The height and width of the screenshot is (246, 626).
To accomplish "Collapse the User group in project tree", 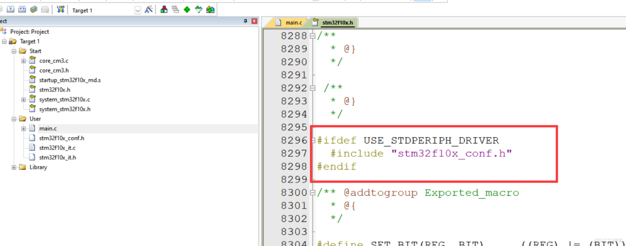I will pos(14,119).
